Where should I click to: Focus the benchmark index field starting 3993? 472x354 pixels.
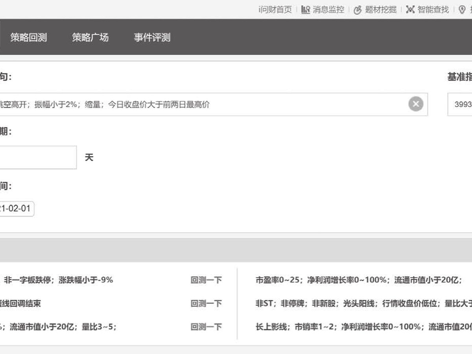coord(460,104)
